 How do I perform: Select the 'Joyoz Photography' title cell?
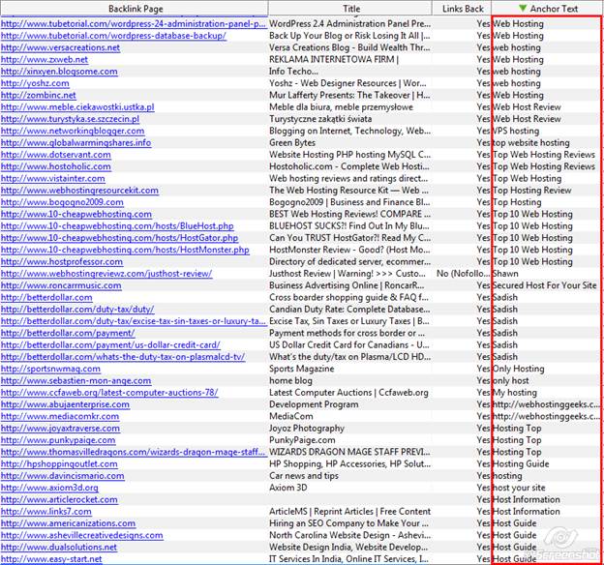click(x=306, y=429)
